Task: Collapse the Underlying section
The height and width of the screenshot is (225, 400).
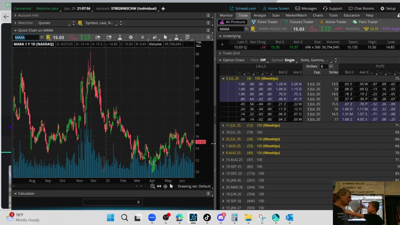Action: pyautogui.click(x=220, y=36)
